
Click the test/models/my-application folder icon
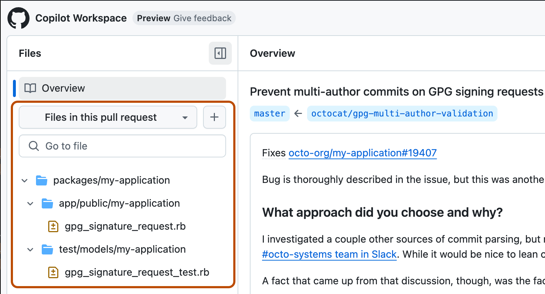[48, 249]
